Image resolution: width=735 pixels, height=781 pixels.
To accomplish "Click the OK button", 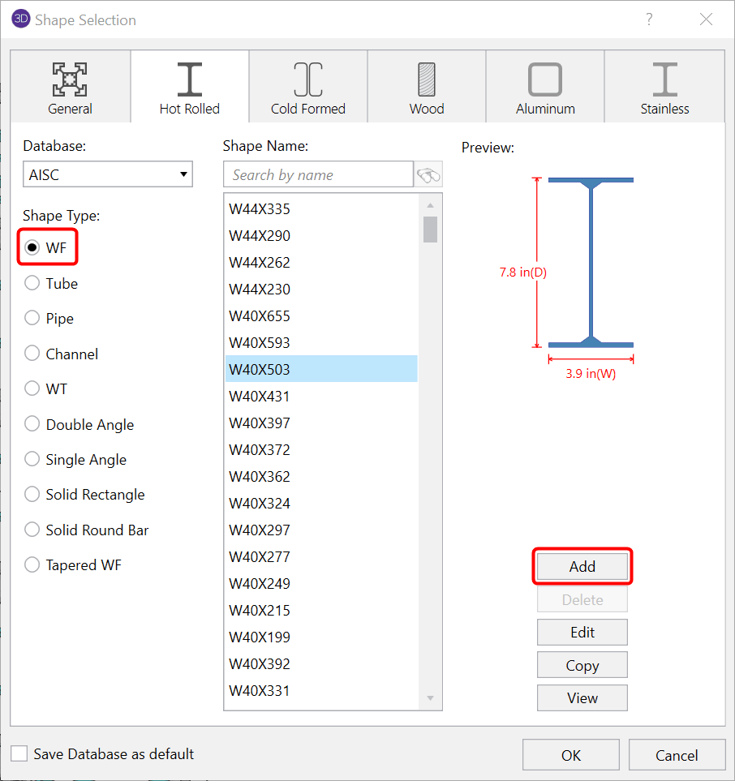I will pyautogui.click(x=571, y=755).
